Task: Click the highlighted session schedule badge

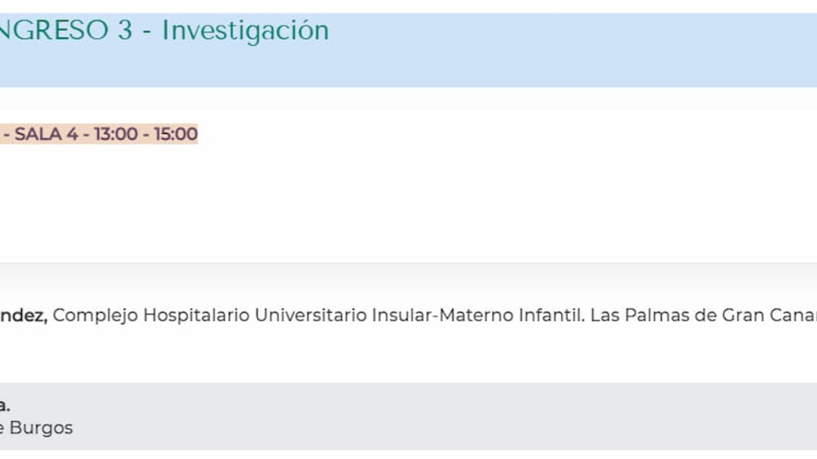Action: point(99,134)
